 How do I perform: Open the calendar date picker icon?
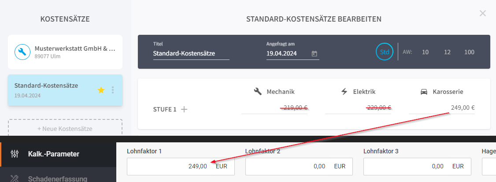[x=314, y=53]
